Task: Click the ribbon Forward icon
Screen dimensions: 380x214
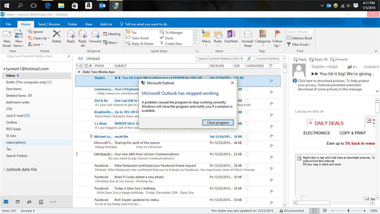Action: tap(95, 34)
